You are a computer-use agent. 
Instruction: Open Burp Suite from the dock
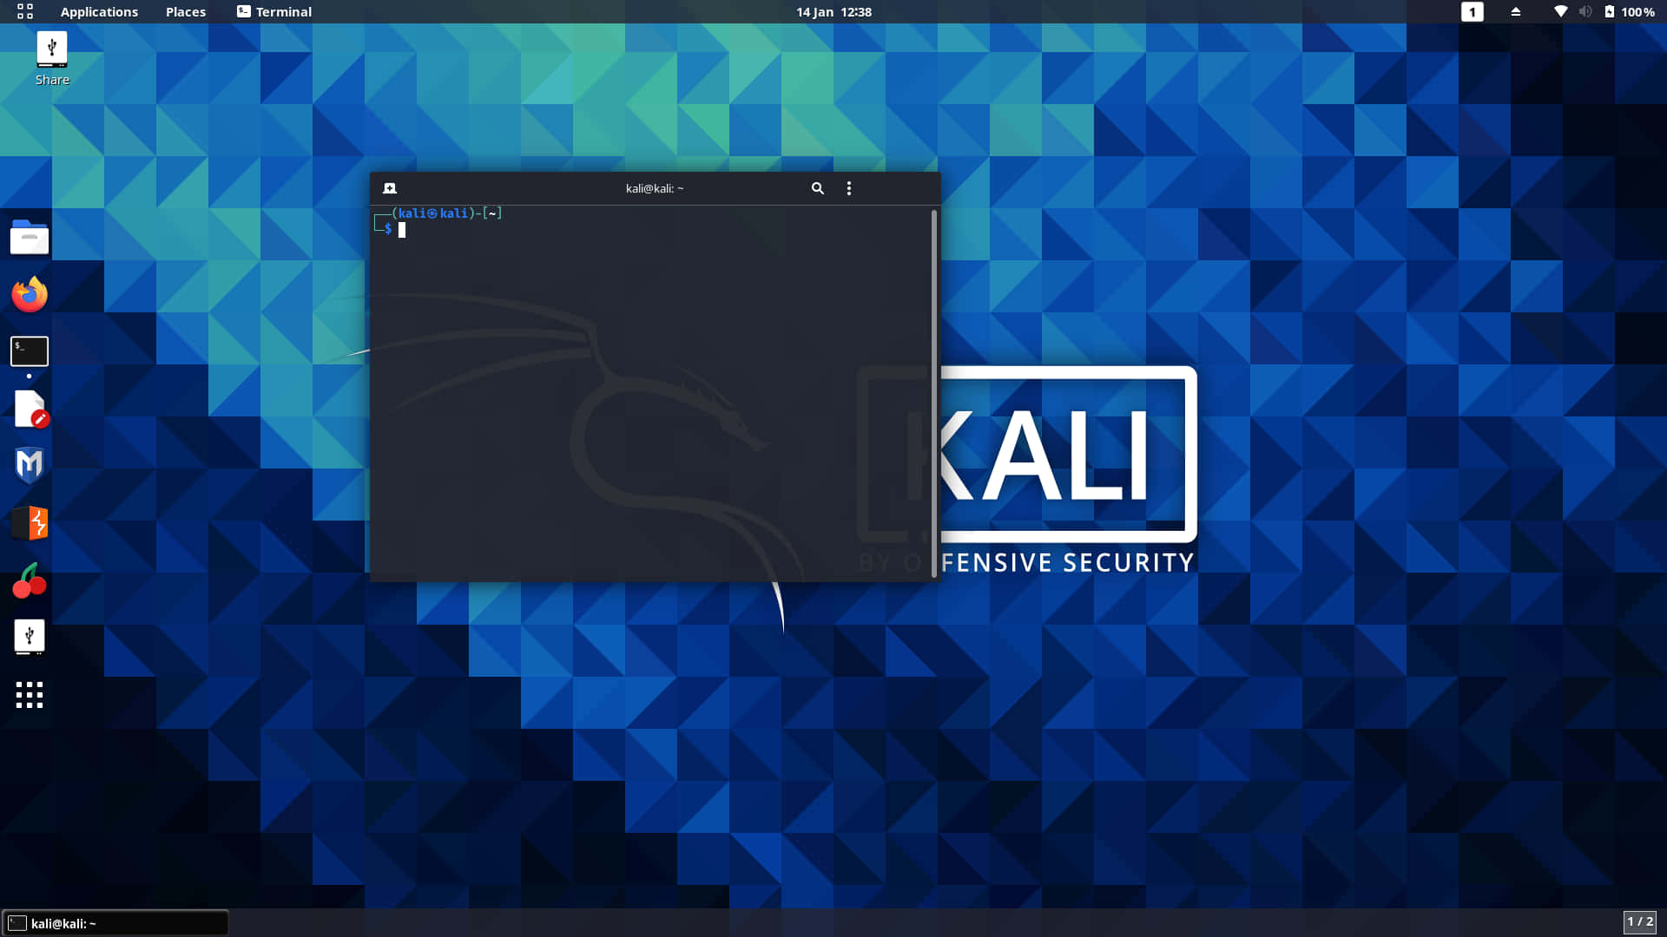(29, 522)
